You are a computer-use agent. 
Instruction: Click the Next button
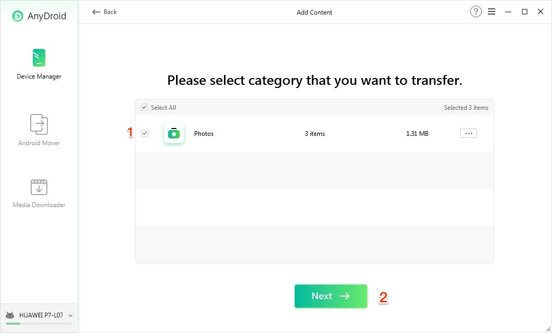pyautogui.click(x=331, y=296)
